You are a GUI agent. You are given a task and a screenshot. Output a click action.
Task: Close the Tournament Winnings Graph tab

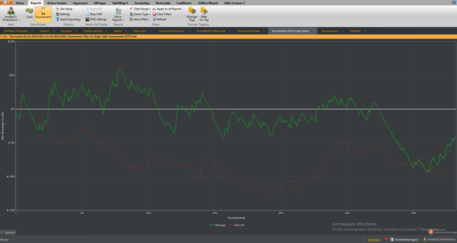tap(313, 31)
